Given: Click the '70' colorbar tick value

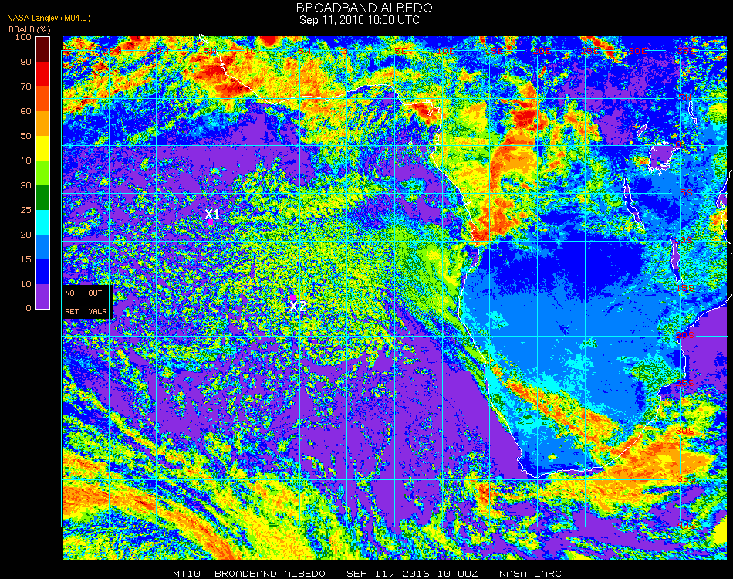Looking at the screenshot, I should tap(25, 86).
